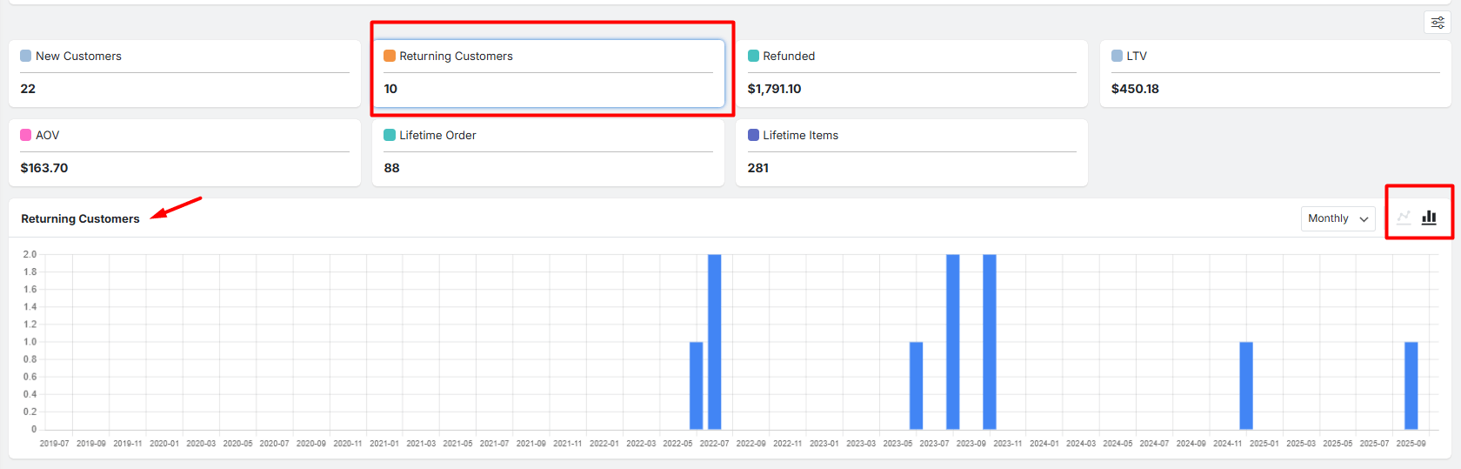Select the New Customers metric card
Viewport: 1461px width, 469px height.
(184, 73)
